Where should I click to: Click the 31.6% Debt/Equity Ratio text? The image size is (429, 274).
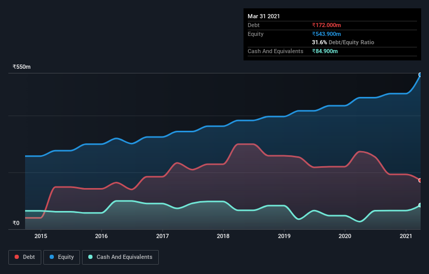(x=343, y=42)
